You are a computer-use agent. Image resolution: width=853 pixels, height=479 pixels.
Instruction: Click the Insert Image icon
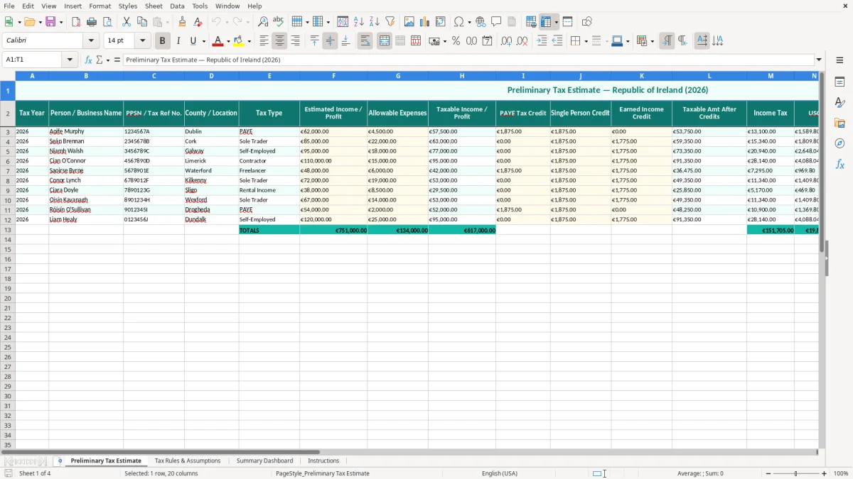pyautogui.click(x=409, y=22)
